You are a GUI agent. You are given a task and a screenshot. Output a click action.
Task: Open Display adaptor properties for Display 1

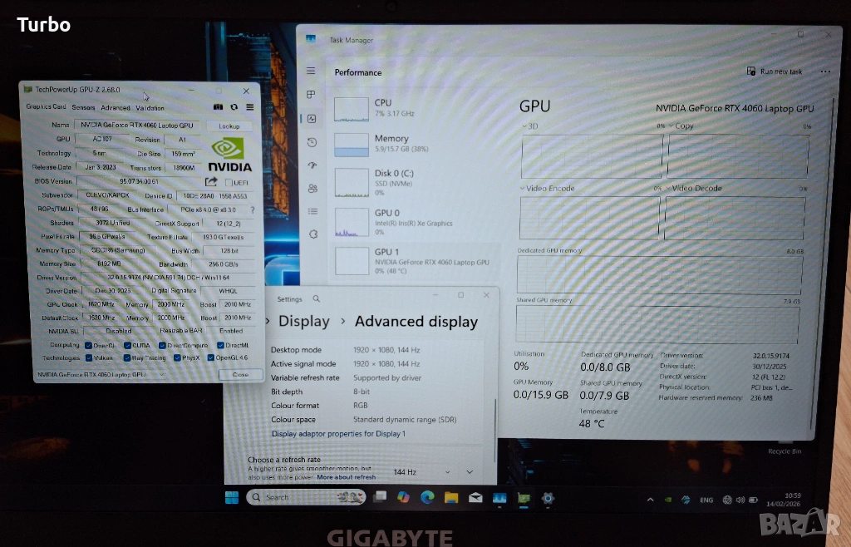point(338,434)
